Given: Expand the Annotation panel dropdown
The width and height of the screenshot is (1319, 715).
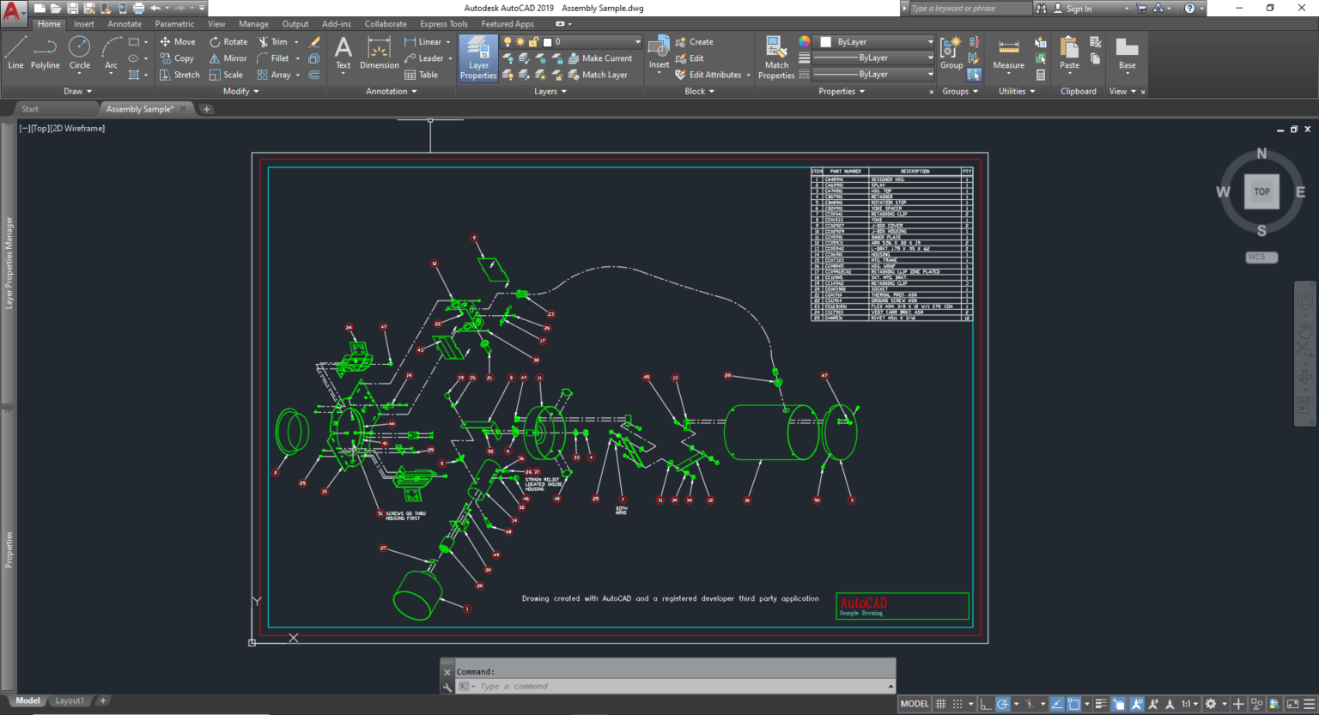Looking at the screenshot, I should pos(392,91).
